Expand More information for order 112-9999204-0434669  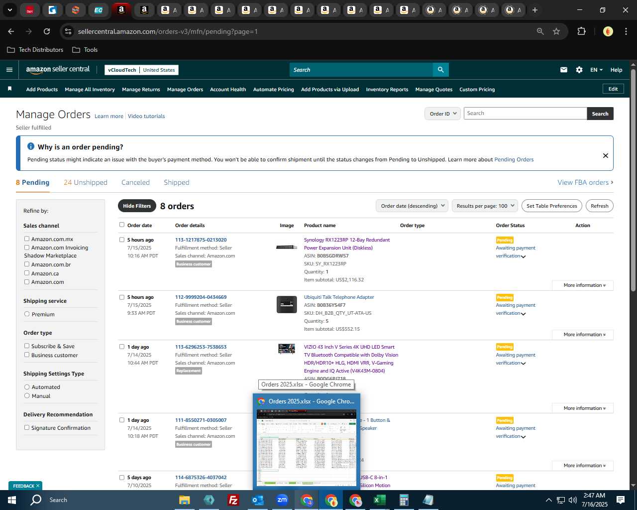tap(583, 335)
